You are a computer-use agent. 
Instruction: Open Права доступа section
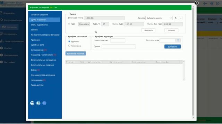click(x=37, y=85)
